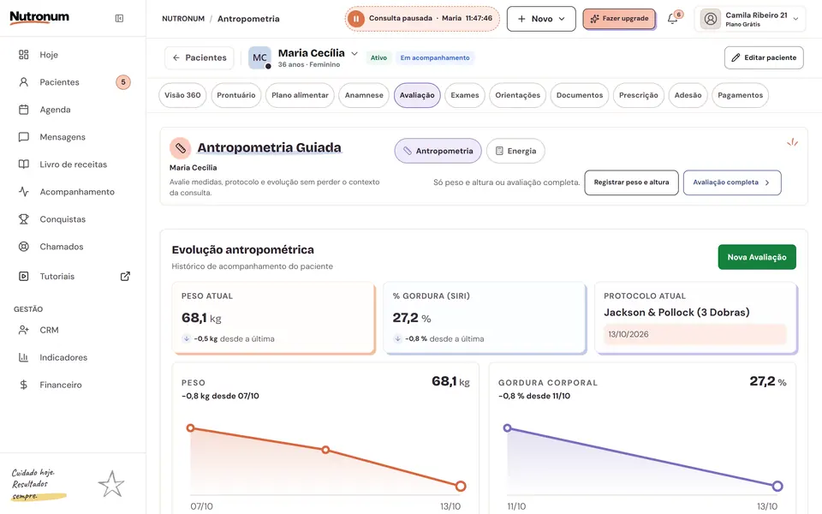Open the Plano alimentar tab
The height and width of the screenshot is (514, 822).
coord(300,95)
